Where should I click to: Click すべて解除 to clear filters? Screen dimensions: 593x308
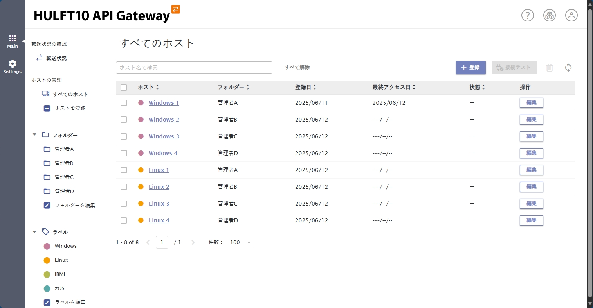coord(297,67)
